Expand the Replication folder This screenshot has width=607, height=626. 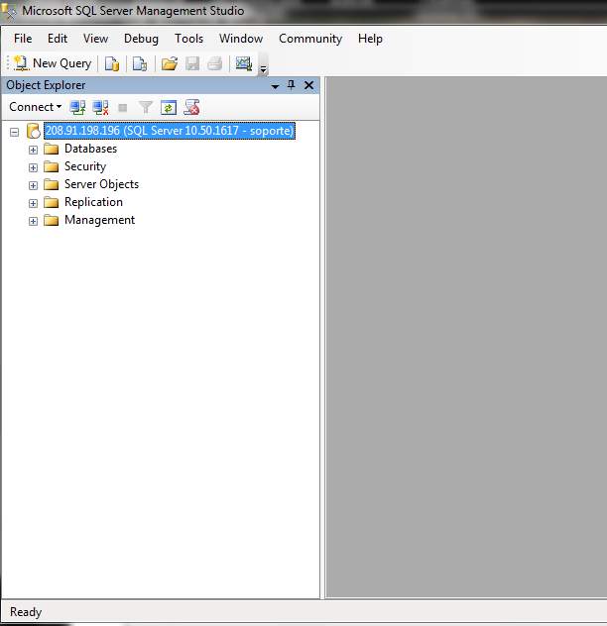pos(33,204)
